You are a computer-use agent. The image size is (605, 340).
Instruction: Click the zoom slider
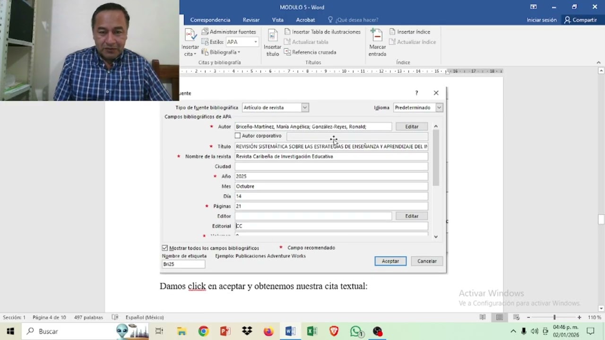pyautogui.click(x=554, y=317)
